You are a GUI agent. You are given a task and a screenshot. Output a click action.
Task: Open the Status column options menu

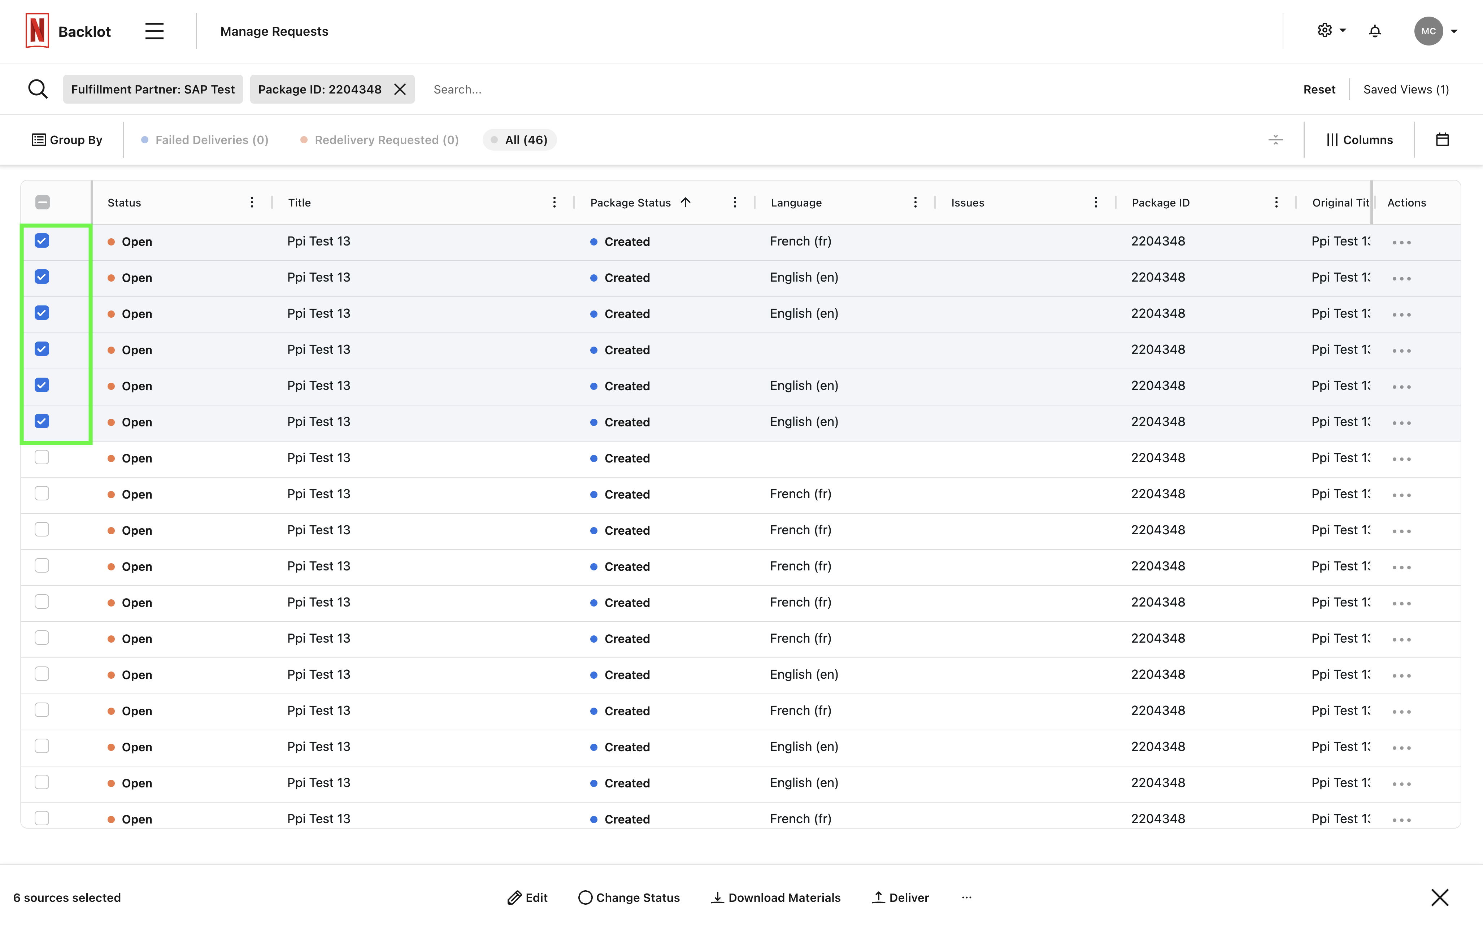(252, 203)
